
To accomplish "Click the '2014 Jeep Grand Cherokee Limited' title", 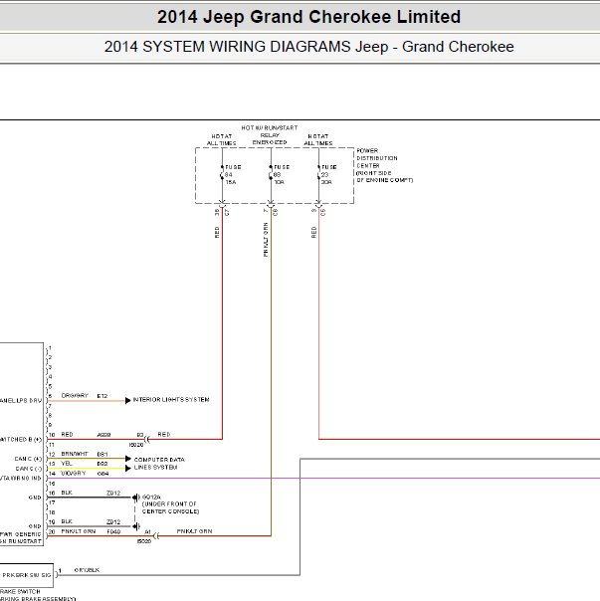I will tap(308, 17).
